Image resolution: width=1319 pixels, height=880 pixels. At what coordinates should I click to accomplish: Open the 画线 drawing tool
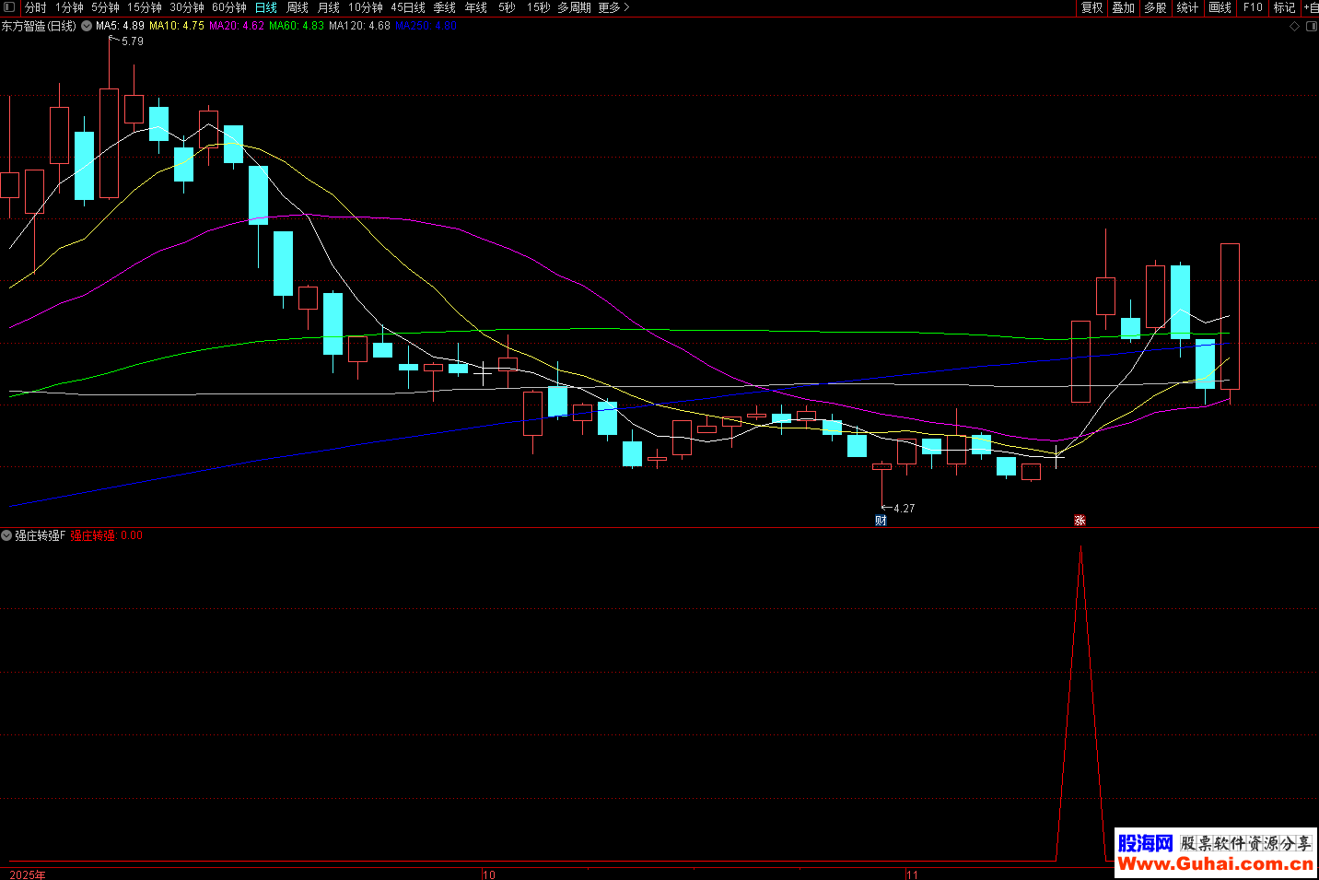(1220, 7)
